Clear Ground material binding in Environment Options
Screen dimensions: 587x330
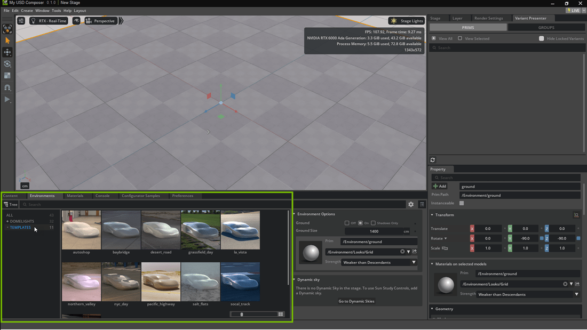click(402, 252)
